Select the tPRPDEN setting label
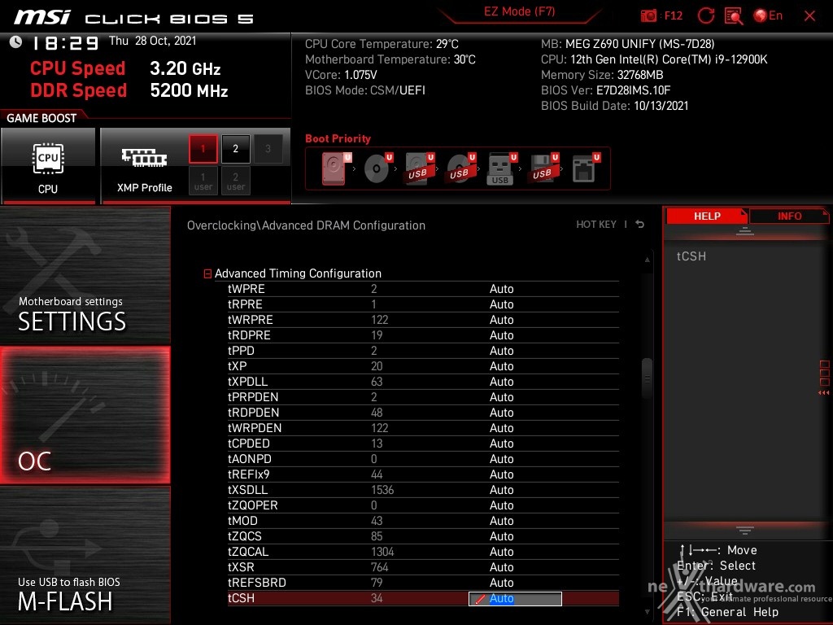833x625 pixels. (253, 397)
